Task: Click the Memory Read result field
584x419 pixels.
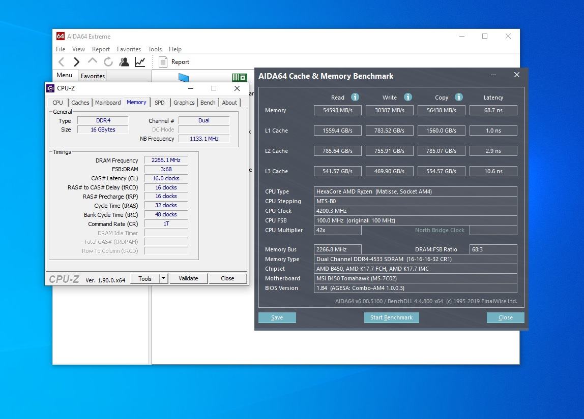Action: point(338,110)
